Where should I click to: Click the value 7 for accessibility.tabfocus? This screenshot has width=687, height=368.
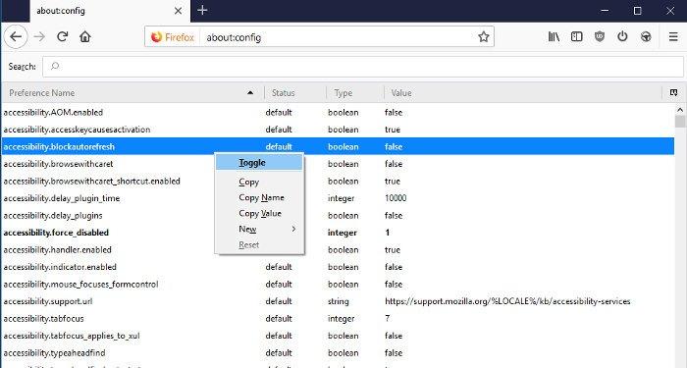click(x=388, y=319)
